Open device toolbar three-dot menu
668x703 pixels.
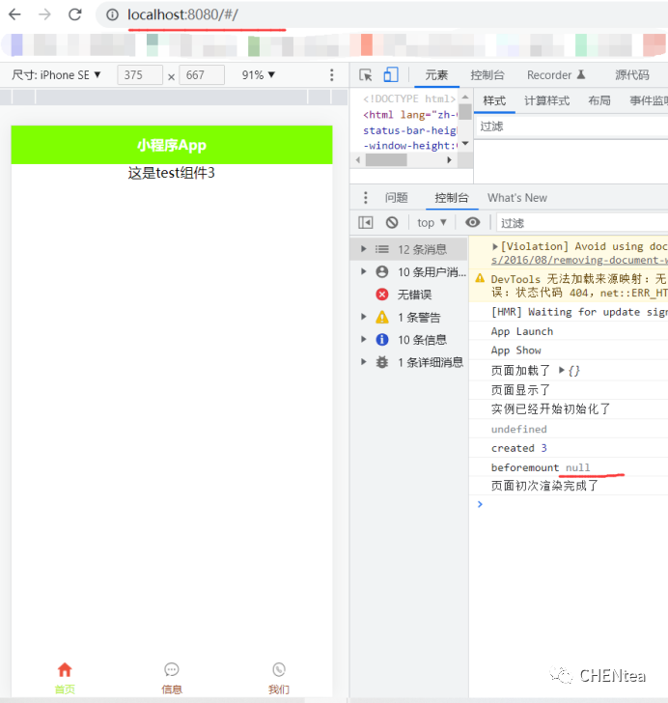coord(332,75)
